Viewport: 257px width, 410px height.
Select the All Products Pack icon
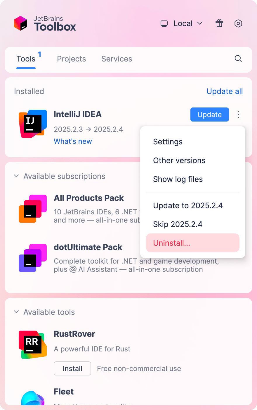point(32,209)
